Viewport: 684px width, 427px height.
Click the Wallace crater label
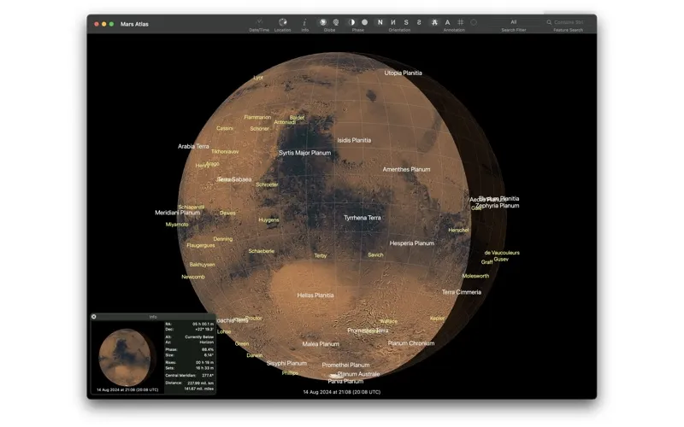388,321
